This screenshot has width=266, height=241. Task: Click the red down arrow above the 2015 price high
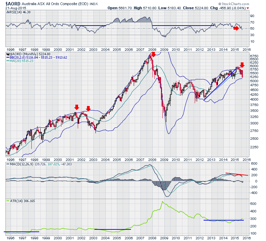242,65
